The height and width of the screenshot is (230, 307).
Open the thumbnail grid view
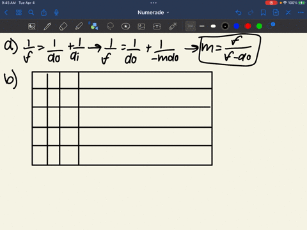[x=19, y=13]
